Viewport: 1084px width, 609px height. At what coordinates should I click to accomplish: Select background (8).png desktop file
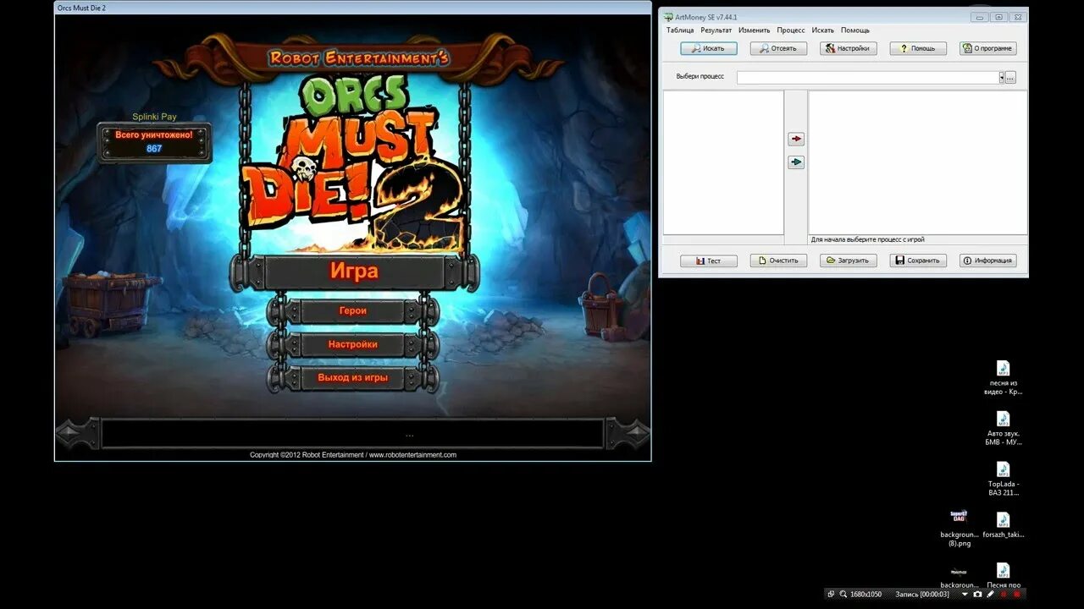(x=959, y=529)
